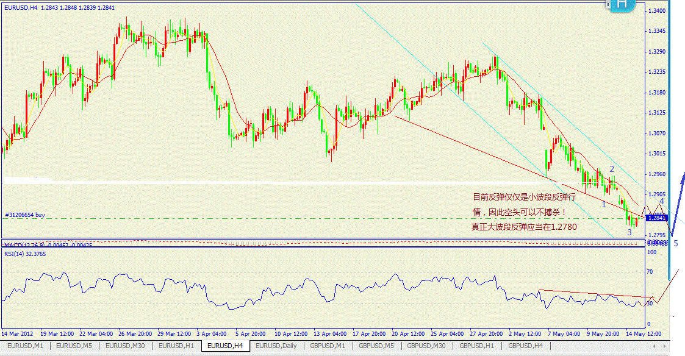Click the 22 Mar 04:00 time label
Screen dimensions: 685x356
(96, 333)
